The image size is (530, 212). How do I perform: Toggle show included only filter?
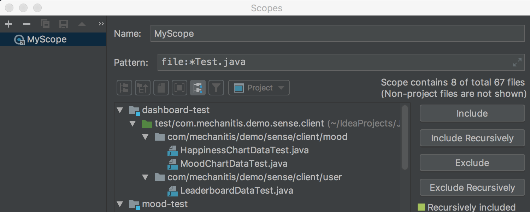tap(216, 88)
